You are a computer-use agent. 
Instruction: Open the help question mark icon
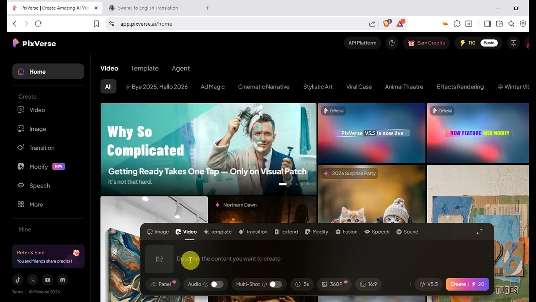pos(392,43)
